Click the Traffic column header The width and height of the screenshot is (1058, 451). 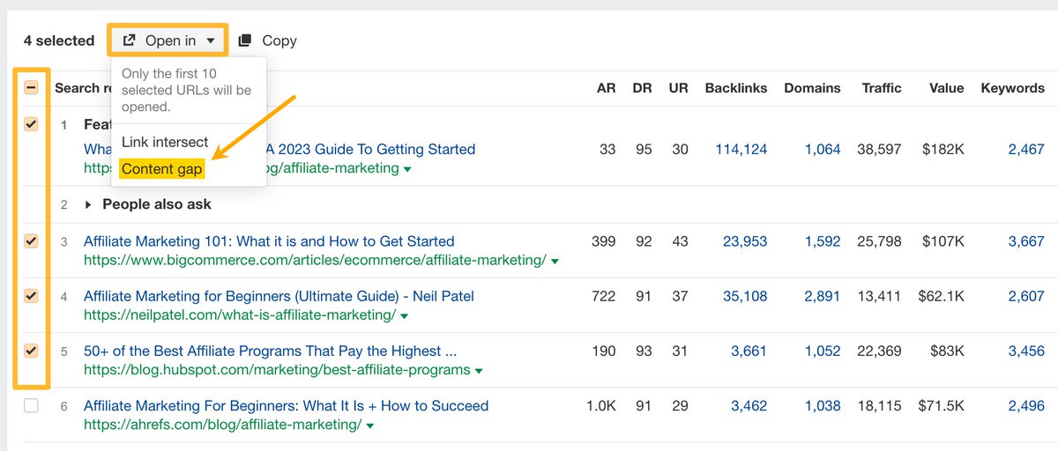click(882, 88)
